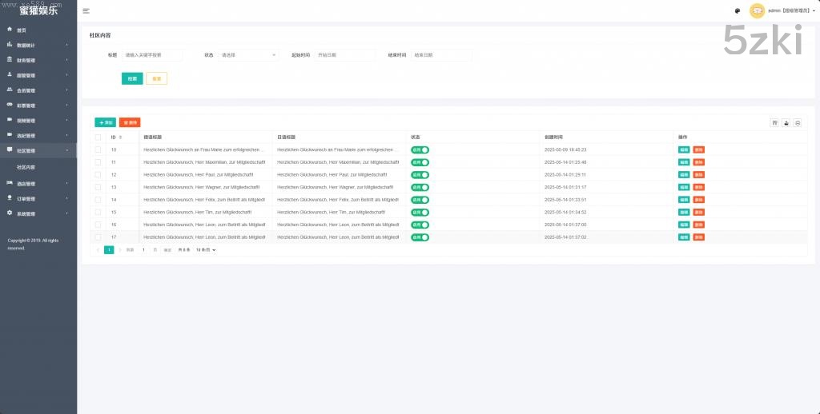Screen dimensions: 820x414
Task: Click the column filter icon above table
Action: 774,122
